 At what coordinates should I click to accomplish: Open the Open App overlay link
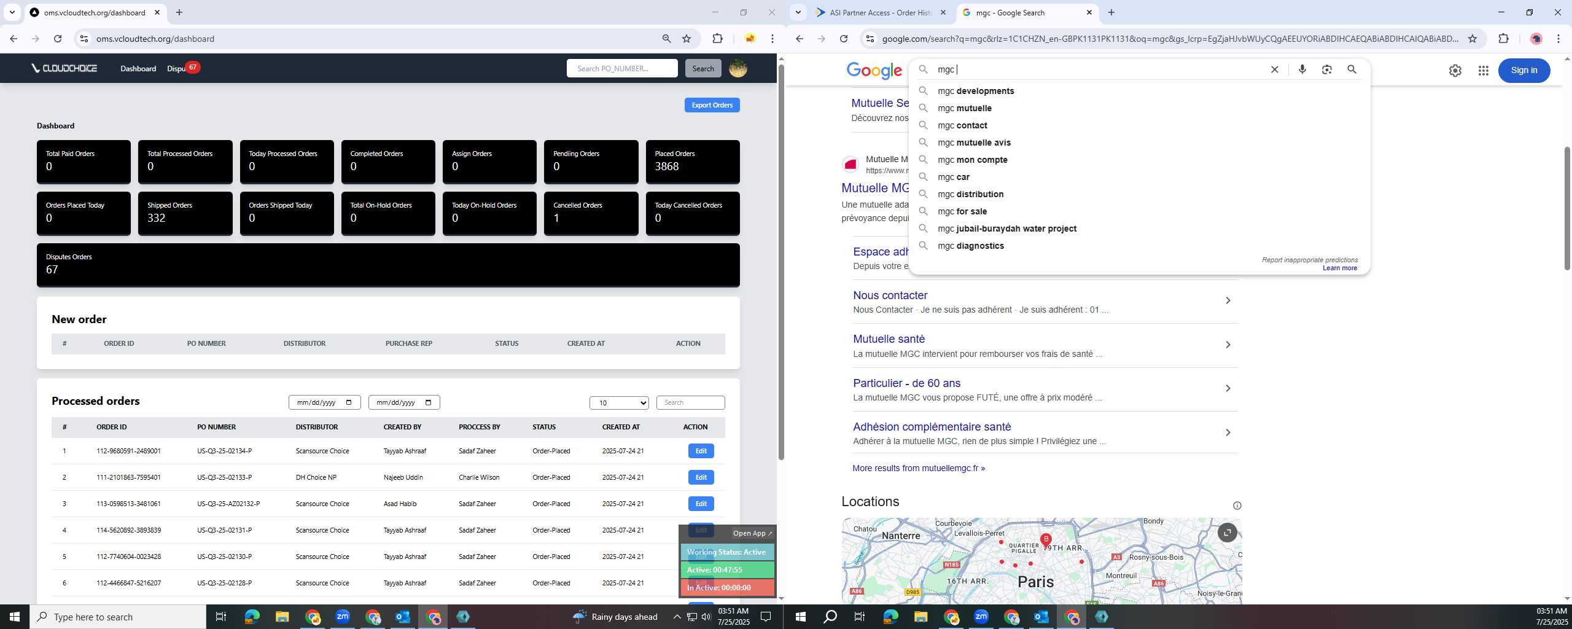[x=752, y=533]
